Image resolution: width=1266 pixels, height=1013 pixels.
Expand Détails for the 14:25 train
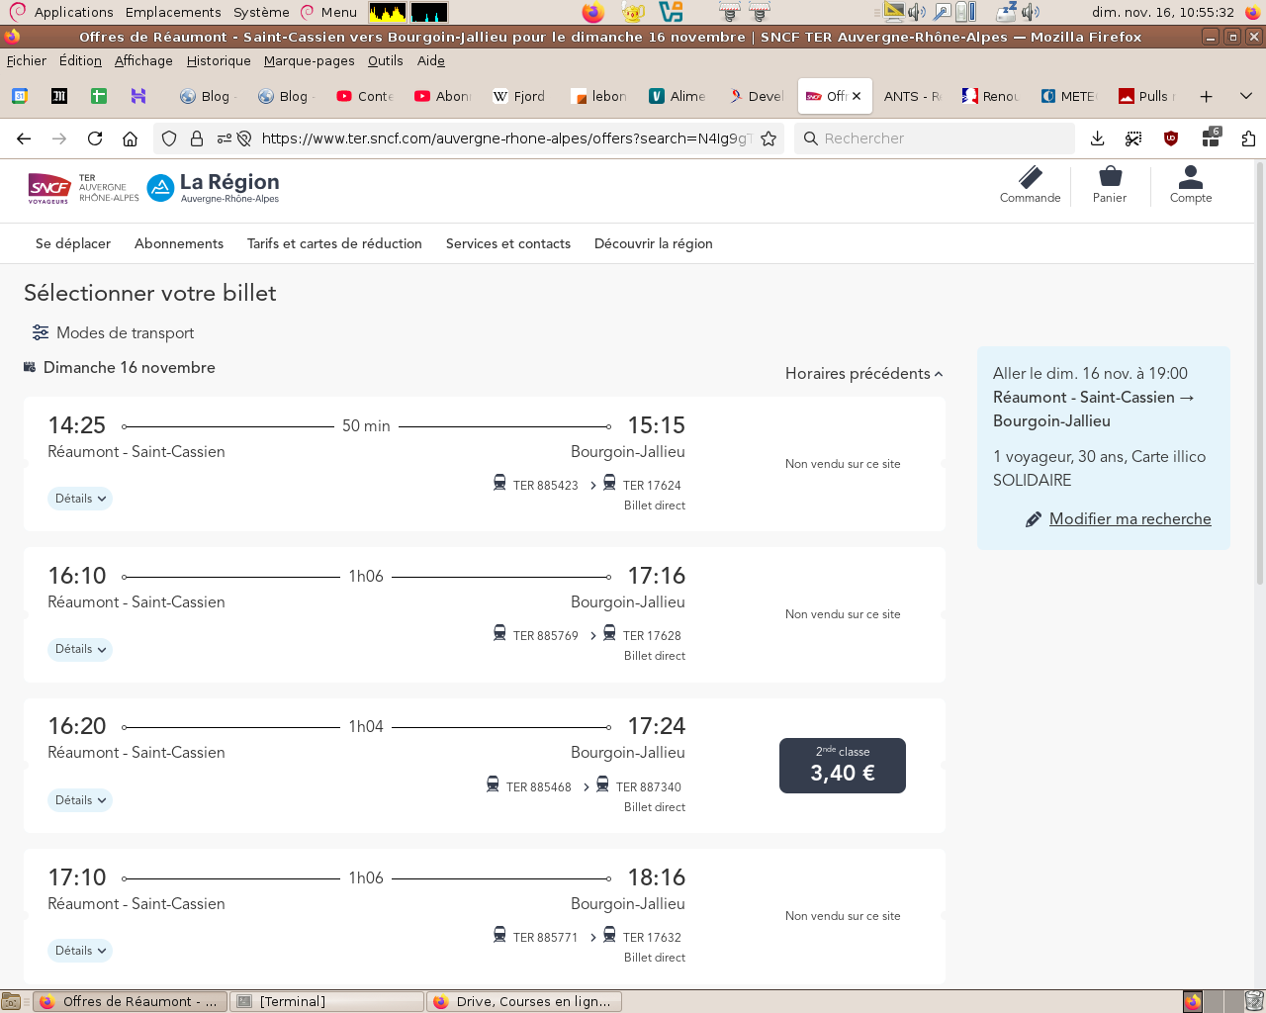tap(80, 499)
